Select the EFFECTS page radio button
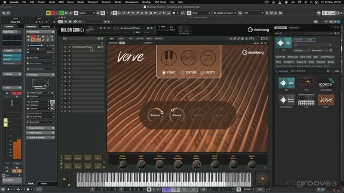The height and width of the screenshot is (193, 344). [x=202, y=72]
